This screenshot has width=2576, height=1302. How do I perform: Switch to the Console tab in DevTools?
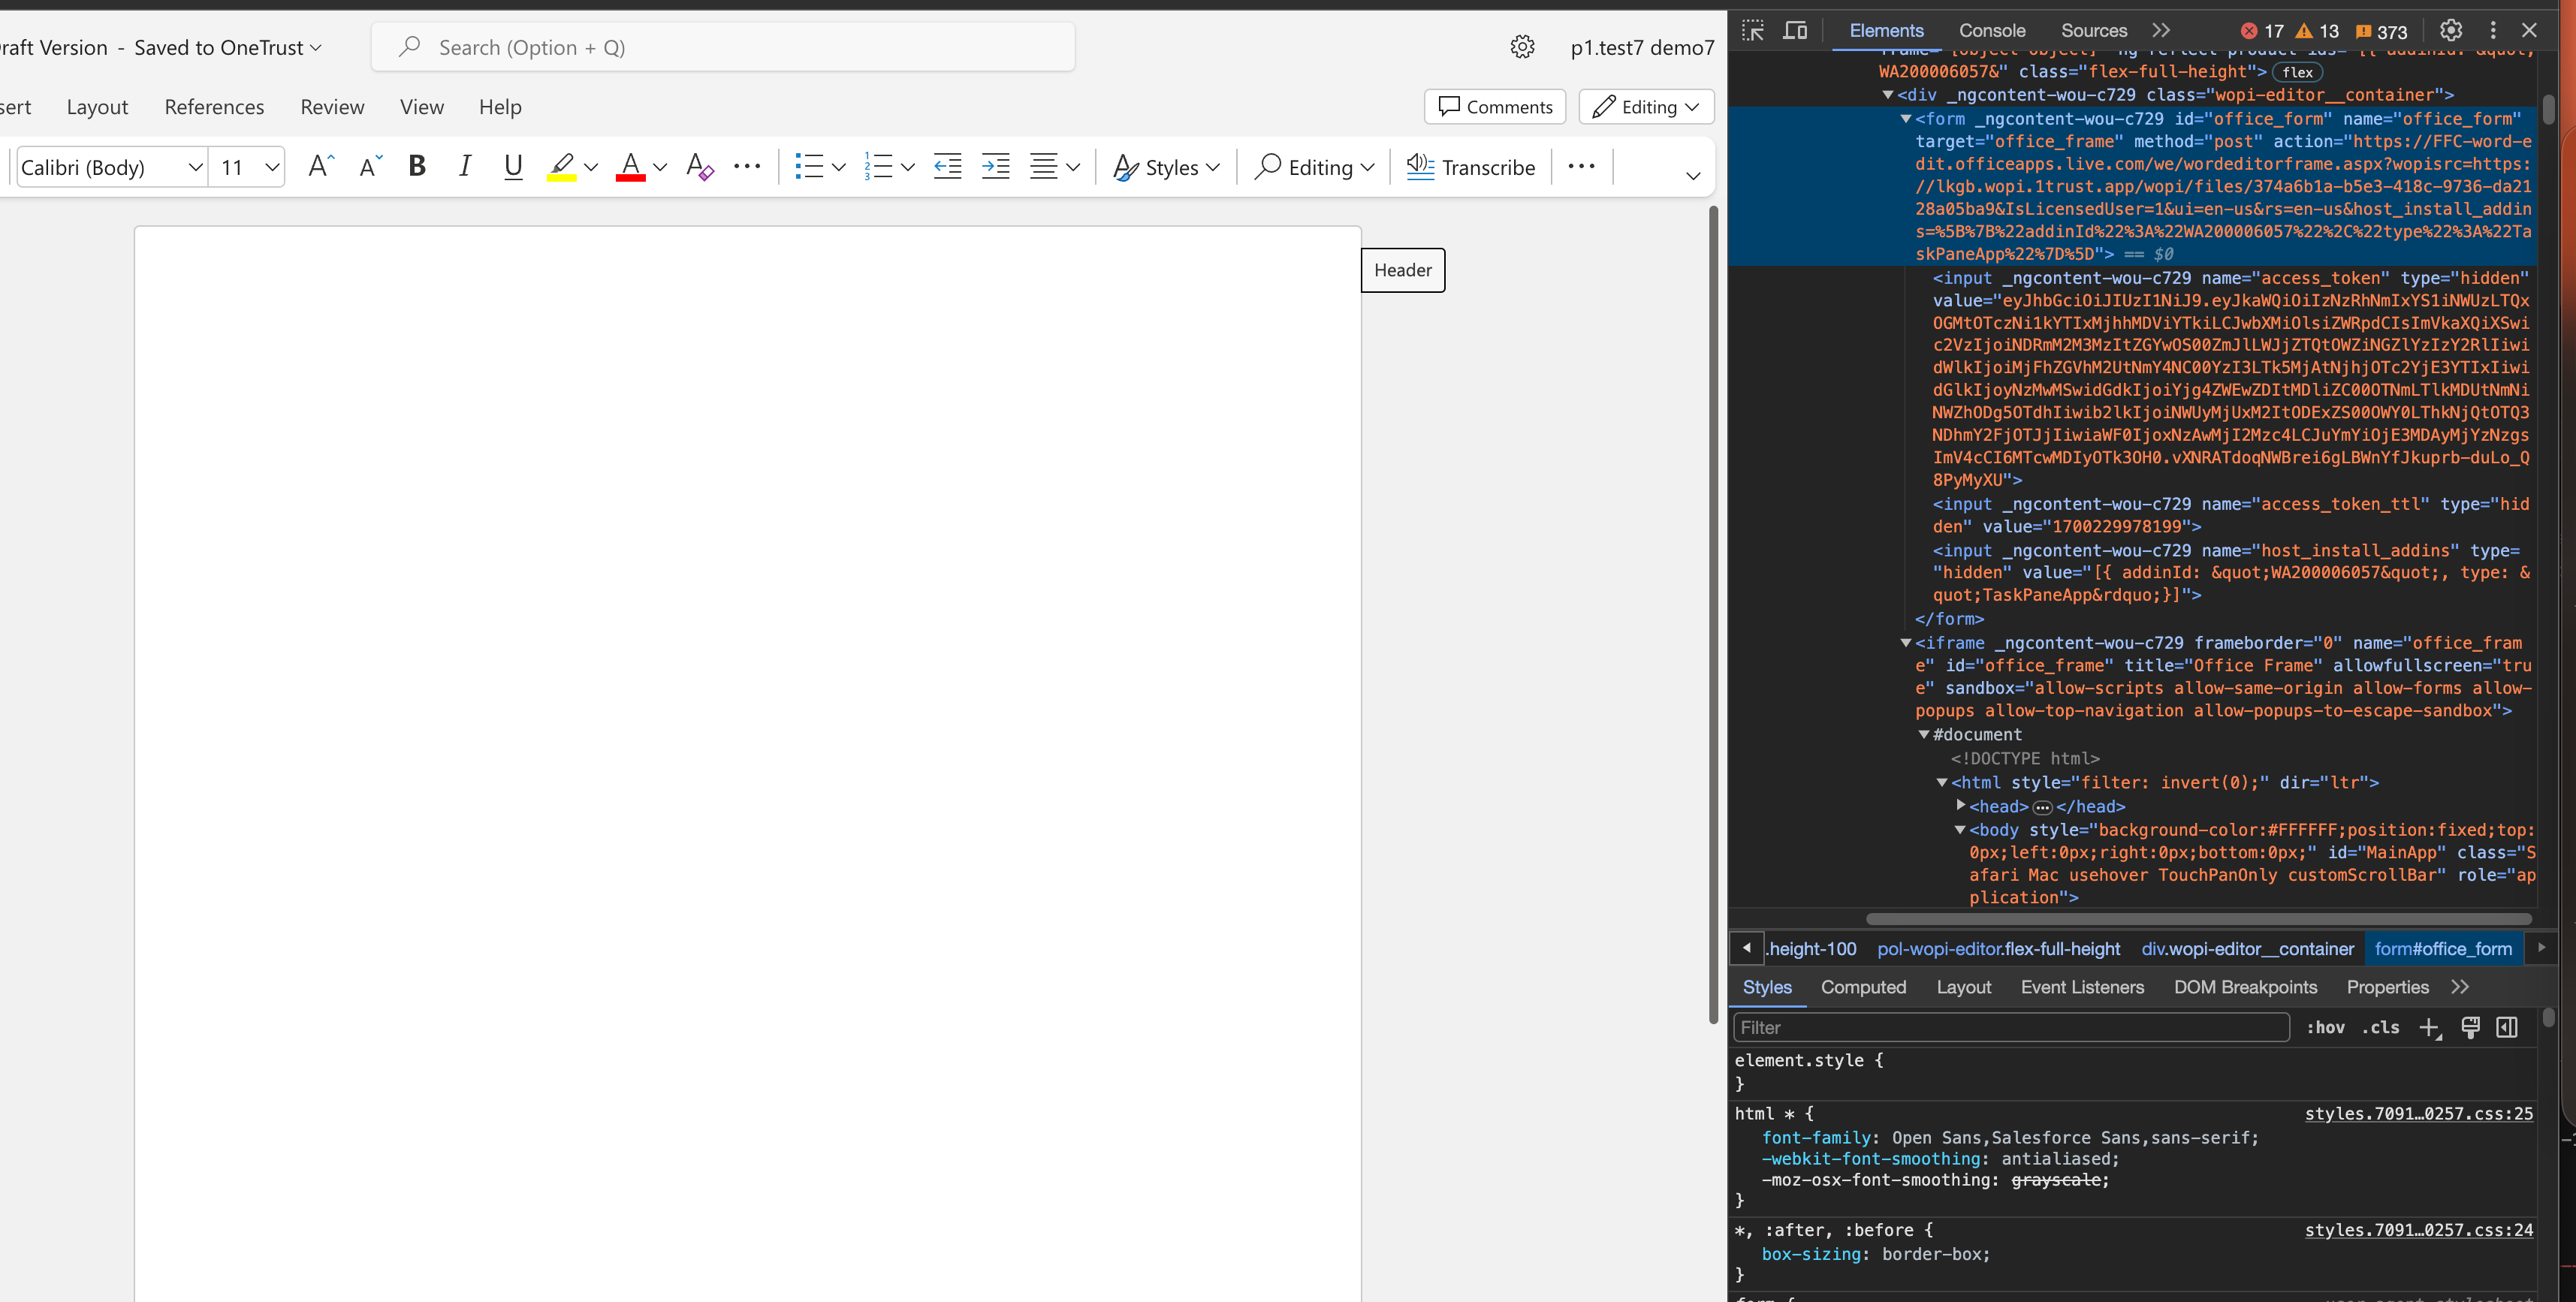pos(1991,30)
